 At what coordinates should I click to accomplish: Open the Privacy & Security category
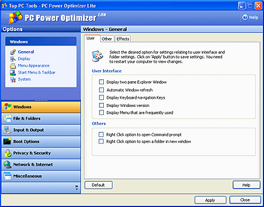(x=41, y=153)
